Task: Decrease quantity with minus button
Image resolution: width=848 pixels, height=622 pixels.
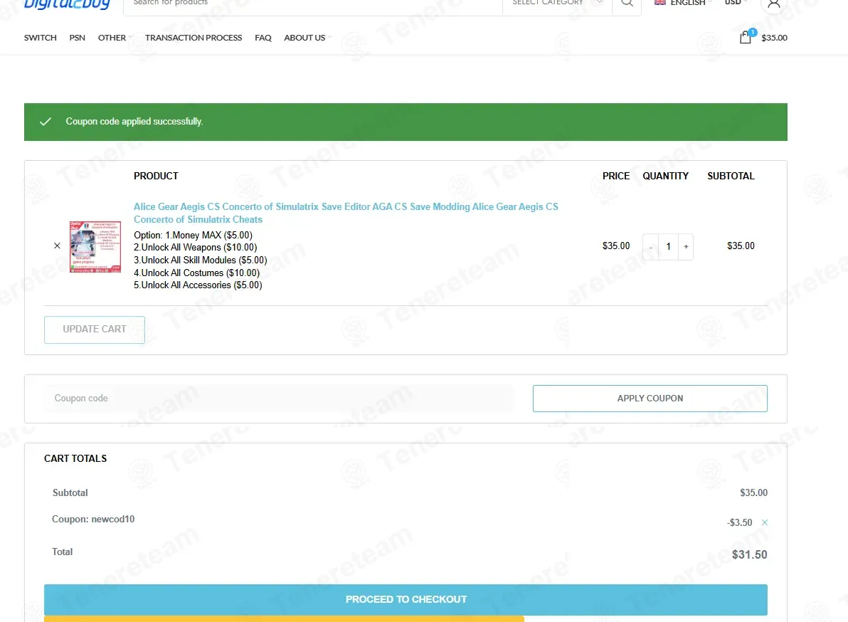Action: tap(651, 247)
